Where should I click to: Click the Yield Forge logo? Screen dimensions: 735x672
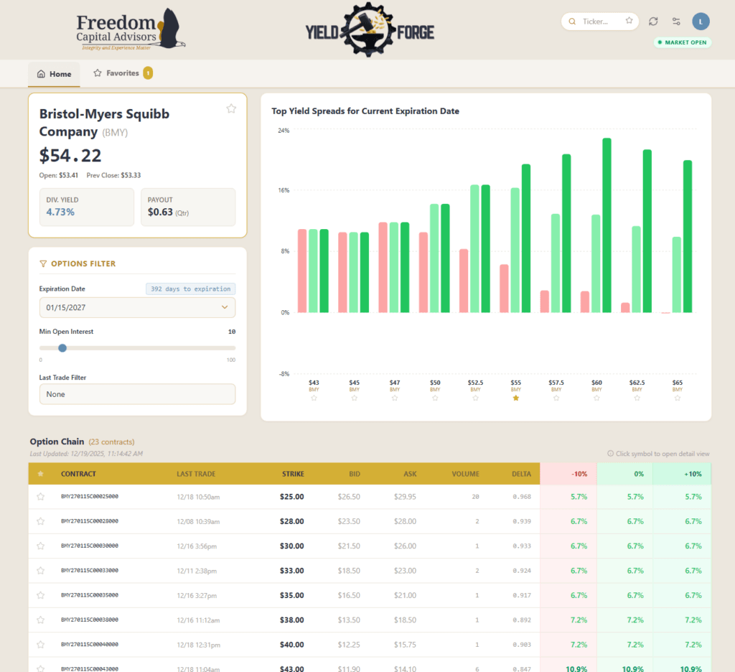[x=370, y=31]
